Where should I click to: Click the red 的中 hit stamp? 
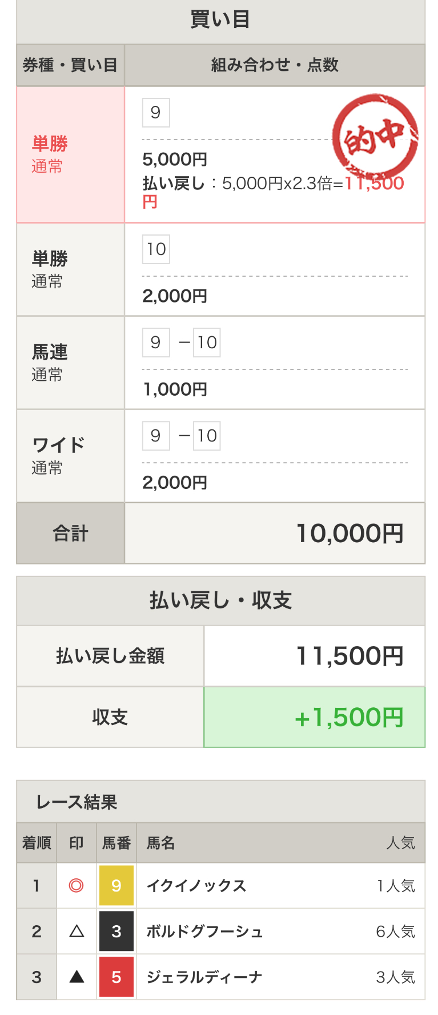tap(376, 137)
